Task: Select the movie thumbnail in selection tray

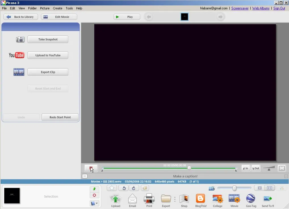Action: click(12, 196)
